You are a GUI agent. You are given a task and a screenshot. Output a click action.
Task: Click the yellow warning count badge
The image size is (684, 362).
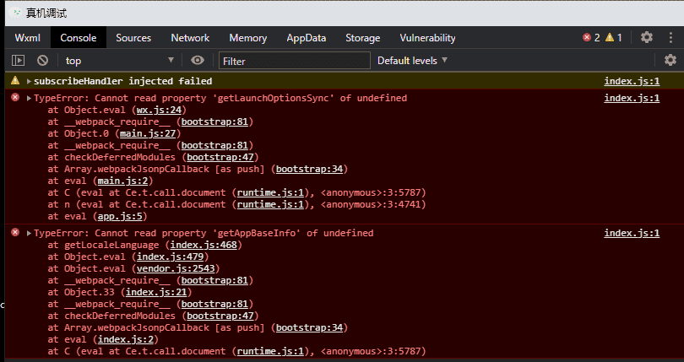(614, 37)
